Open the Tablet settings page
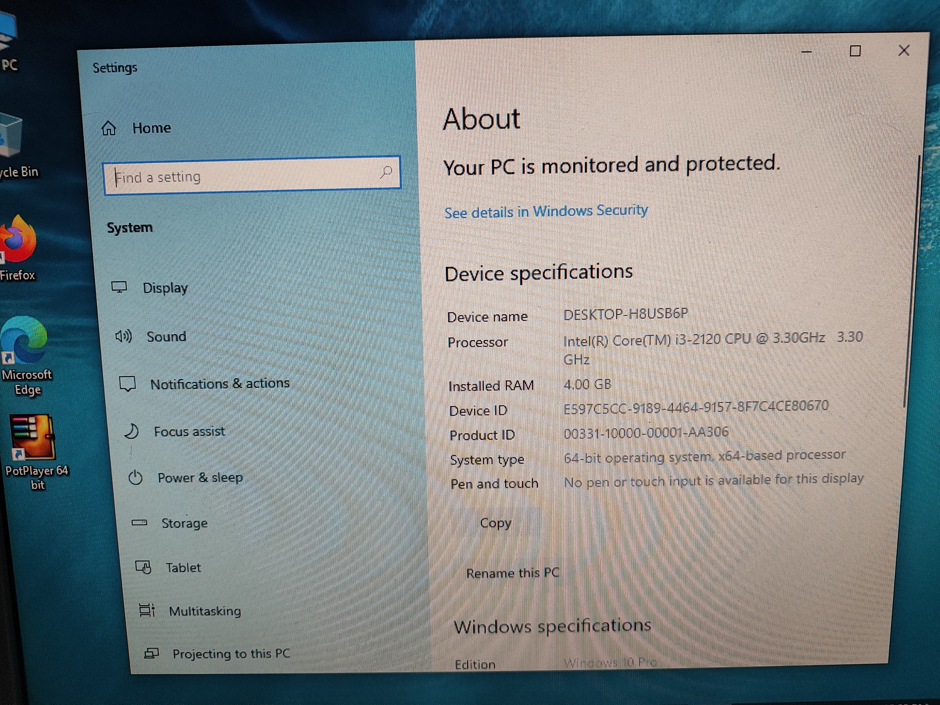This screenshot has width=940, height=705. [168, 568]
